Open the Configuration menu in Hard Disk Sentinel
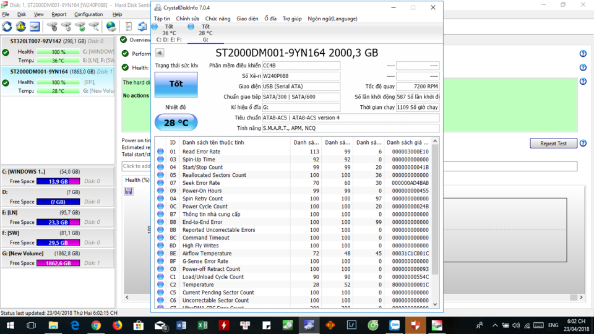 pos(88,14)
